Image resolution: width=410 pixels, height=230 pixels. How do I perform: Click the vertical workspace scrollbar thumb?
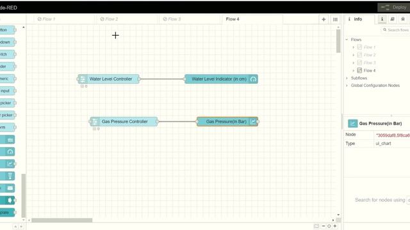pos(338,41)
